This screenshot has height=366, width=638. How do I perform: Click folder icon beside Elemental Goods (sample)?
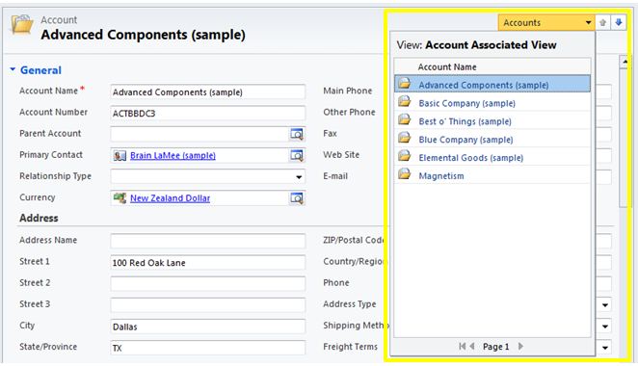coord(405,156)
